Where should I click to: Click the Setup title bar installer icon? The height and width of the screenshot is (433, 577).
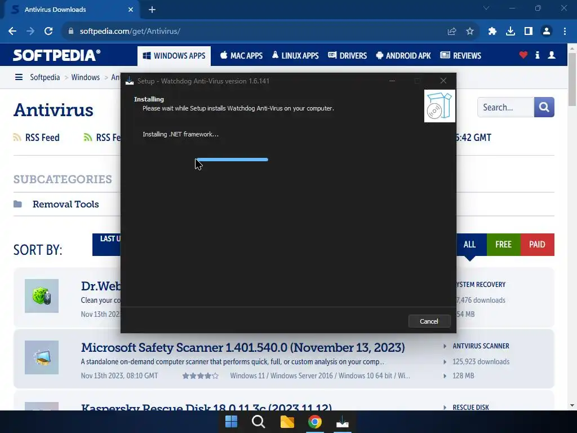point(130,81)
